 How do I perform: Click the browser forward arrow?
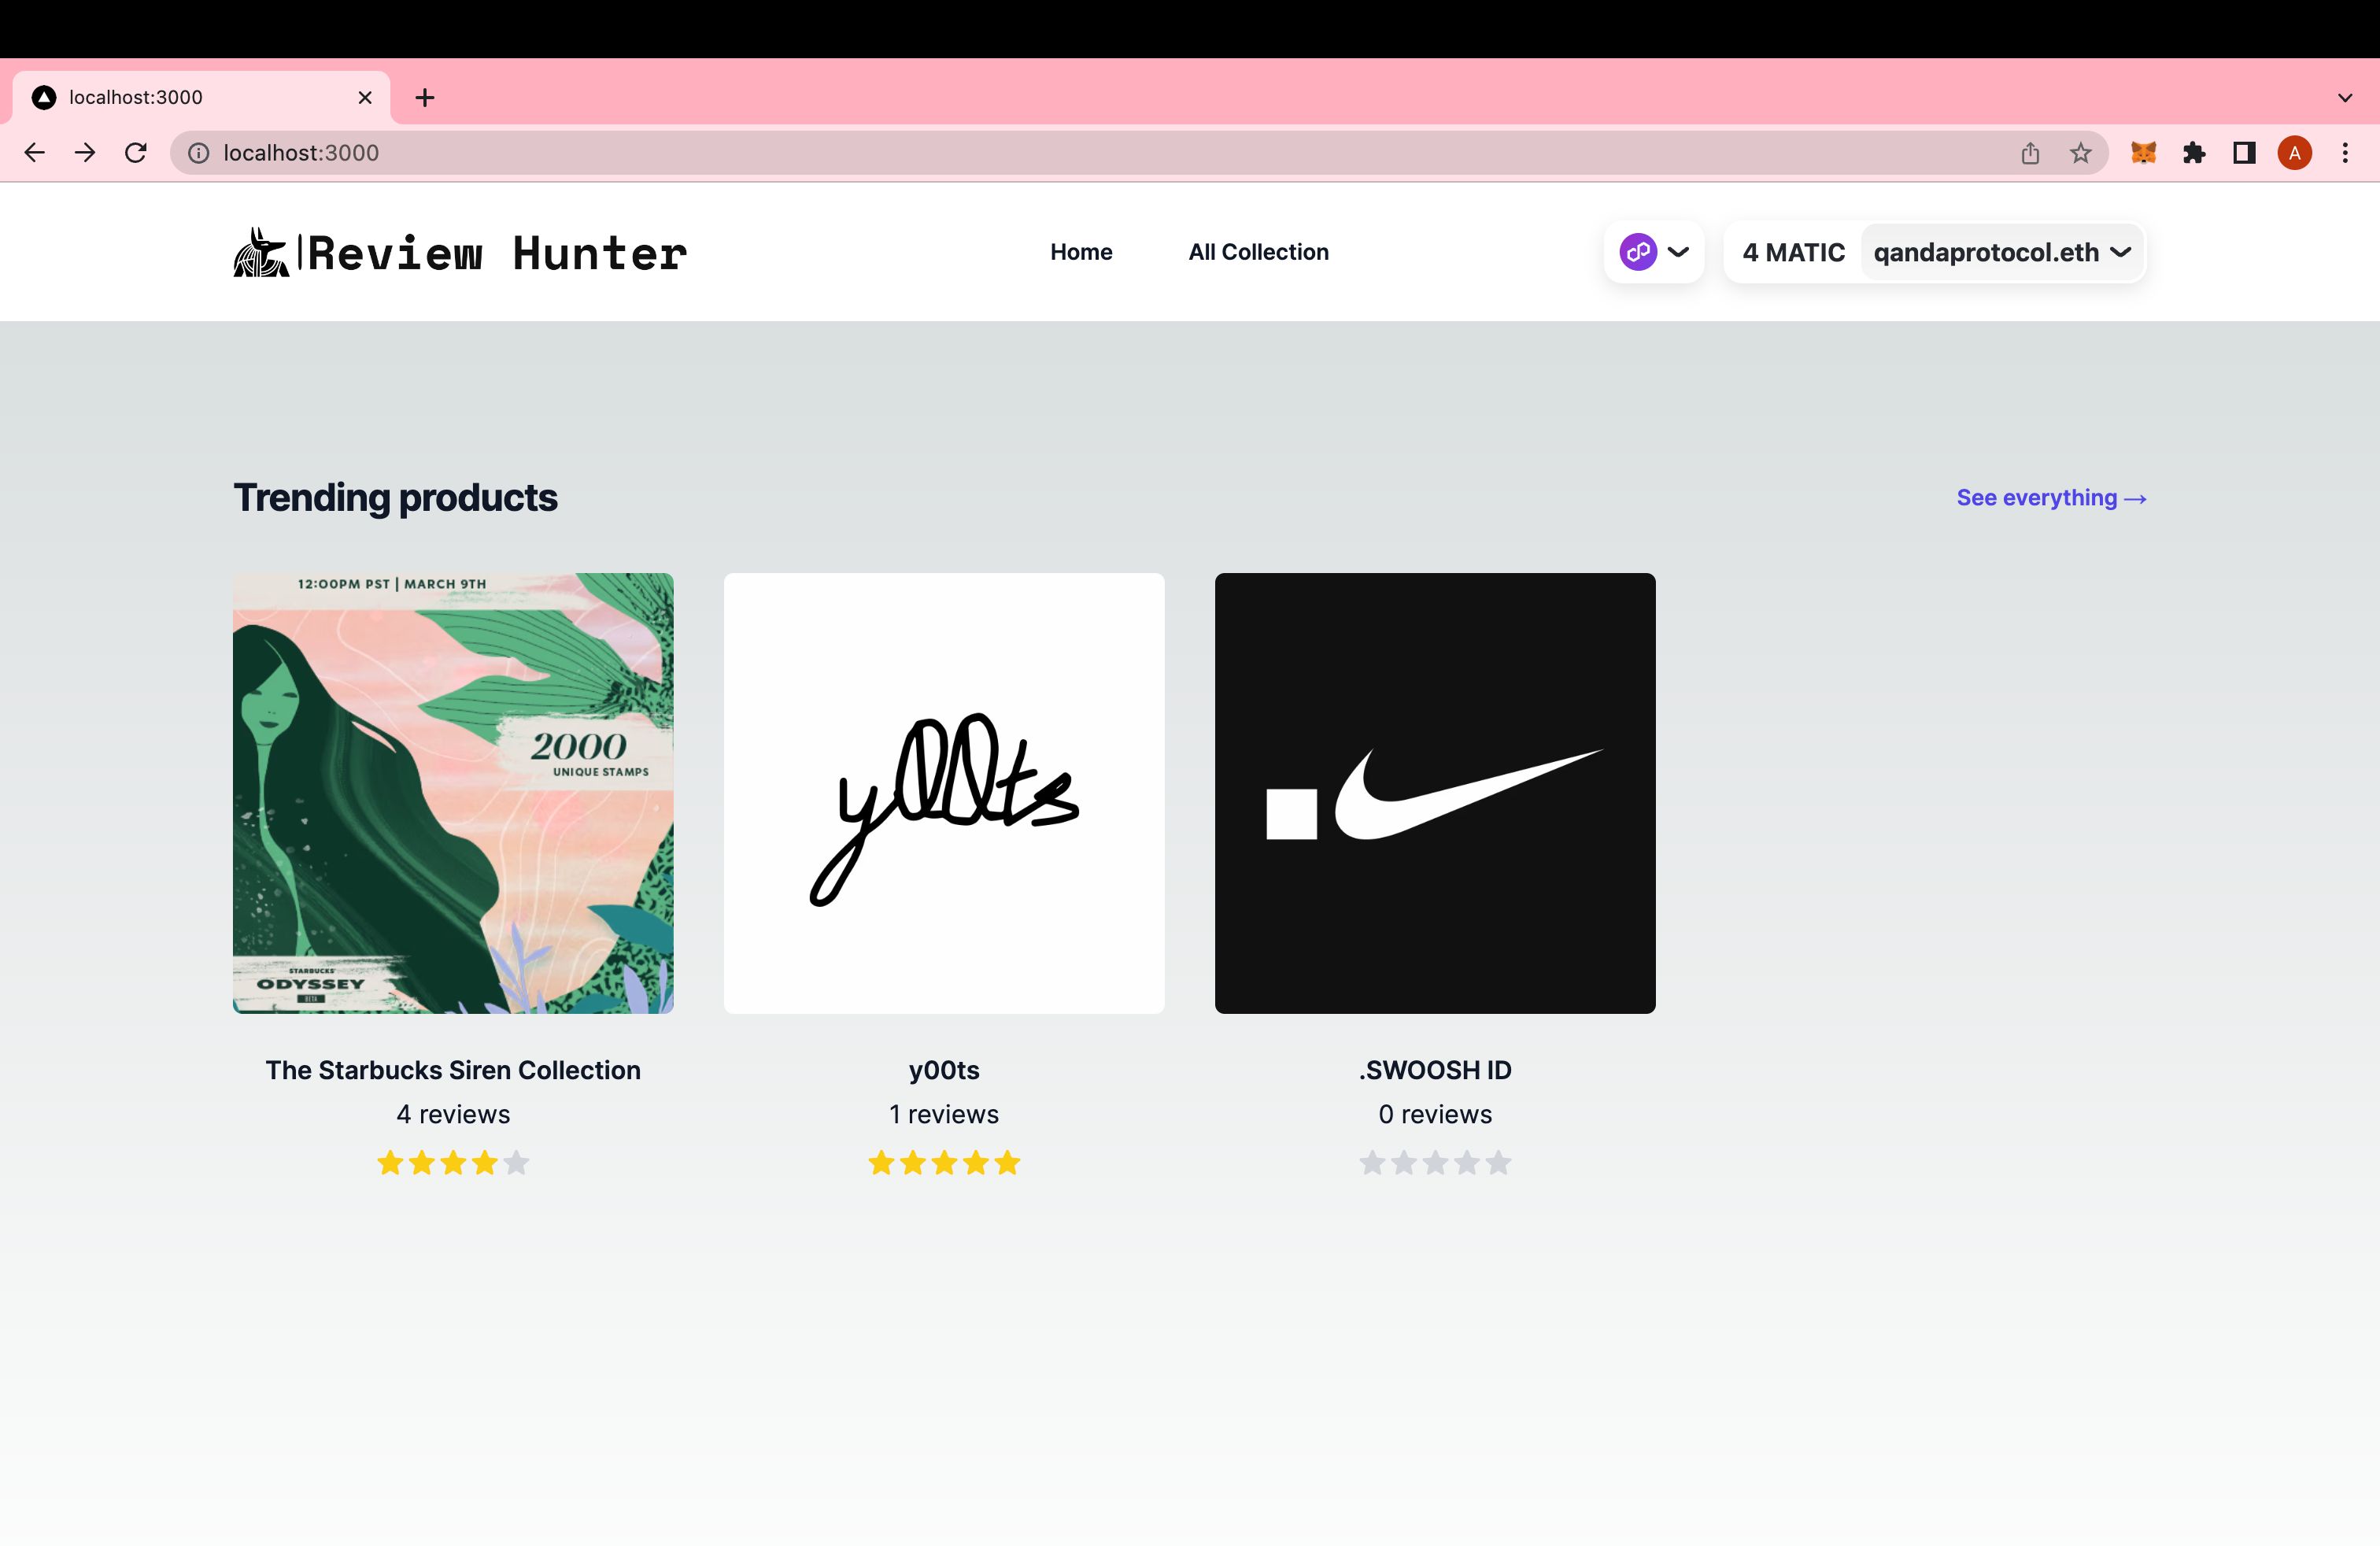tap(86, 153)
